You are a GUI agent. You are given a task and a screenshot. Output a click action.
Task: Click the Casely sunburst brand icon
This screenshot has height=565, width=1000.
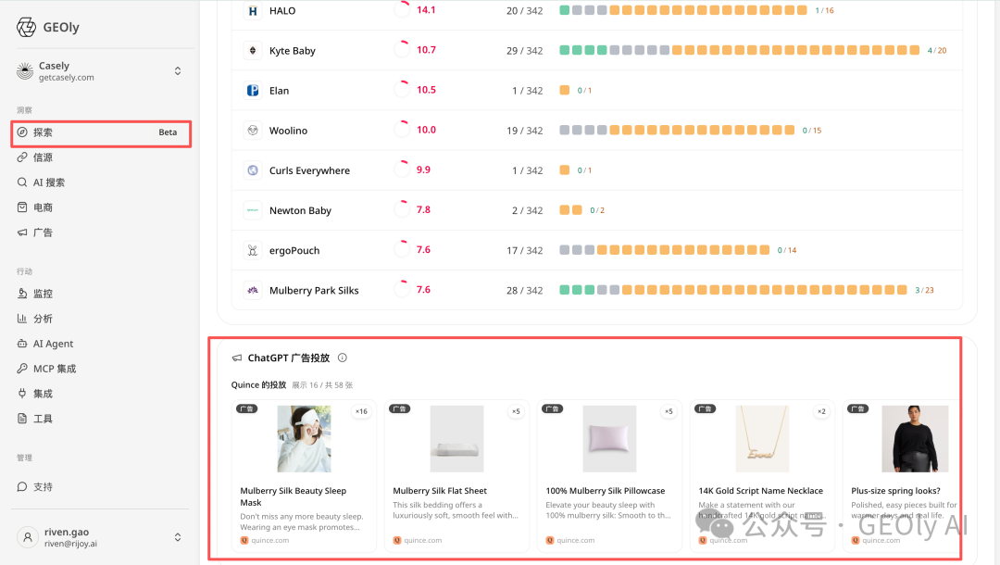coord(25,70)
